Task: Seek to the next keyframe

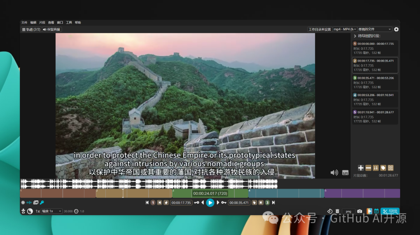Action: 224,203
